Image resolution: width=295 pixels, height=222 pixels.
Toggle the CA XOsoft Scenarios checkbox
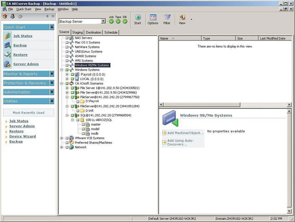pos(67,83)
